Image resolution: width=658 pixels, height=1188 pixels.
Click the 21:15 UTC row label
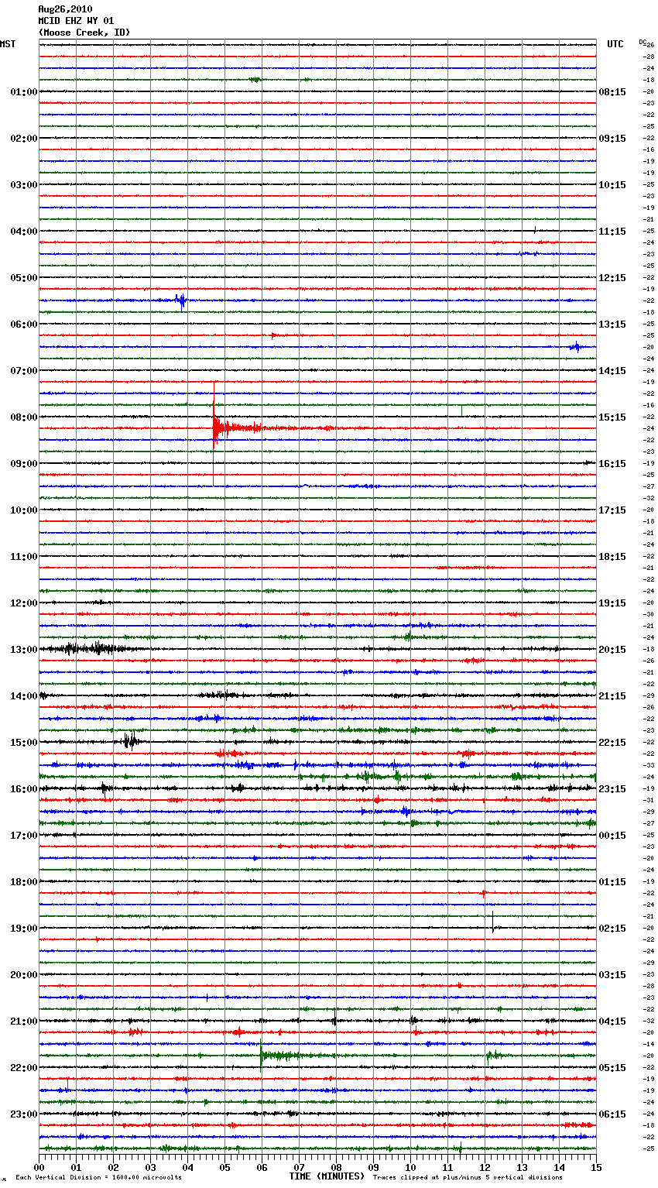click(612, 696)
